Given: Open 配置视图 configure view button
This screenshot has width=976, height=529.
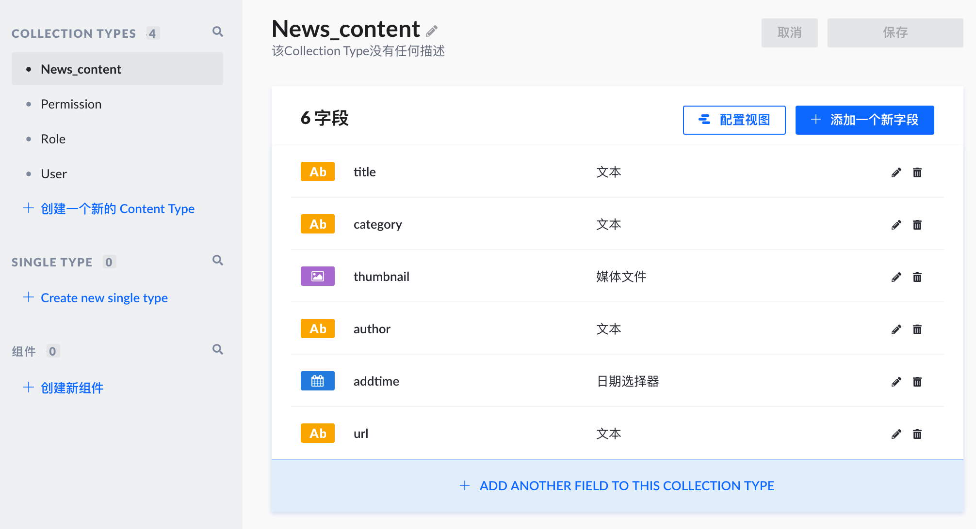Looking at the screenshot, I should click(734, 120).
